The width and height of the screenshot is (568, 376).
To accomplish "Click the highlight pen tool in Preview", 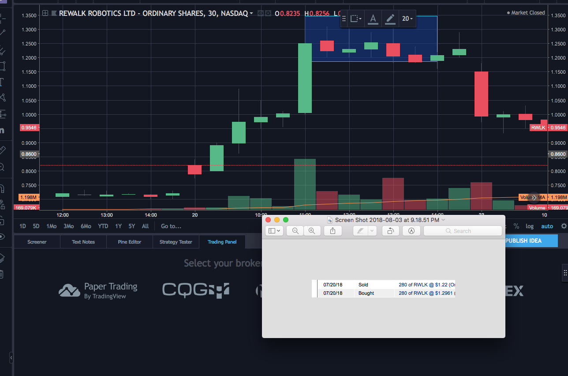I will 361,231.
